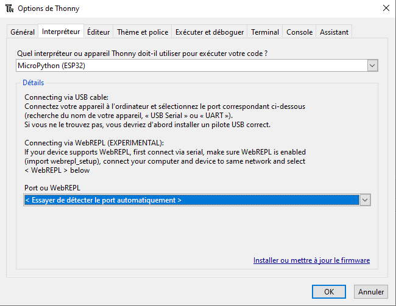
Task: Go to Thème et police tab
Action: tap(143, 32)
